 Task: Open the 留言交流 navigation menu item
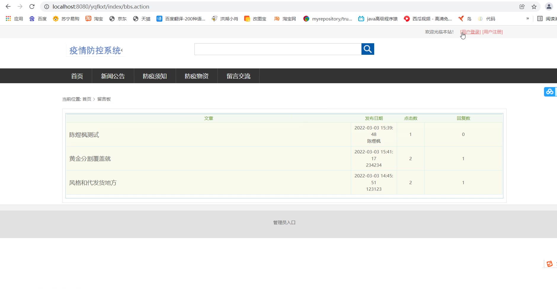[239, 76]
